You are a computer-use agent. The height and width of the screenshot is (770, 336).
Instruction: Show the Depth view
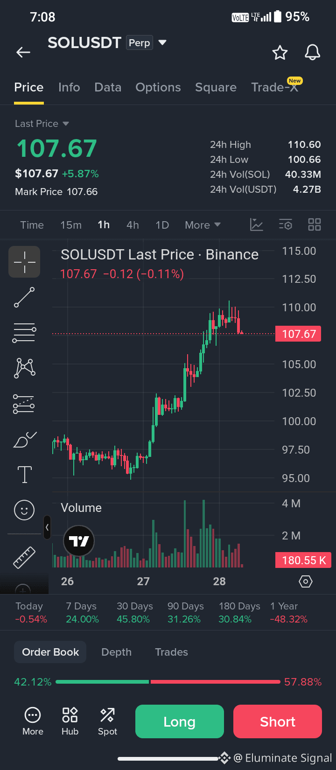[116, 652]
